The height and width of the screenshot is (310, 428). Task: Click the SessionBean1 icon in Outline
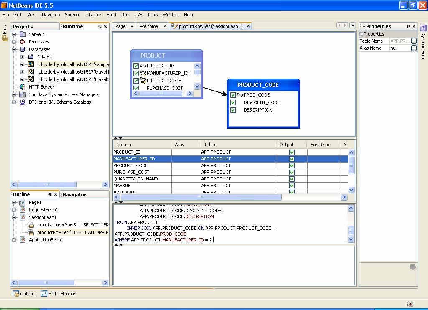(23, 217)
